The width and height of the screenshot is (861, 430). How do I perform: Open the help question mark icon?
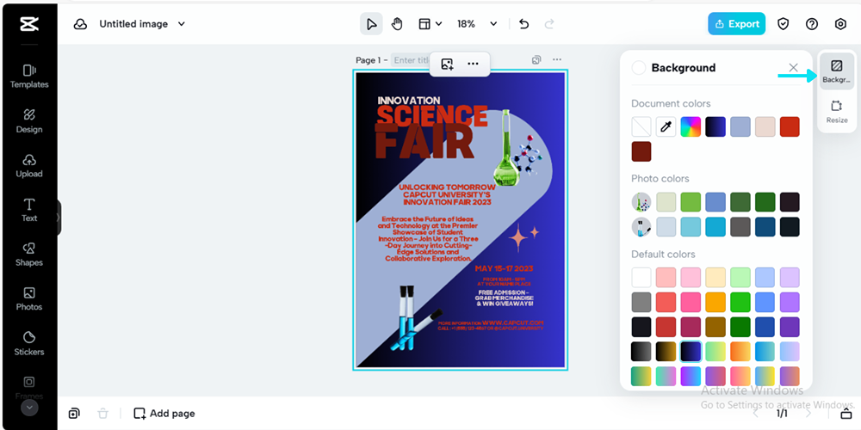pos(812,24)
